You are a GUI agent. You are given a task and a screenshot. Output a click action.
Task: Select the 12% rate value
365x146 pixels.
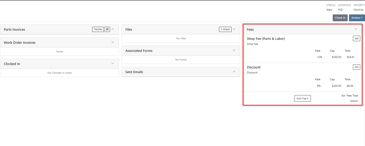320,57
